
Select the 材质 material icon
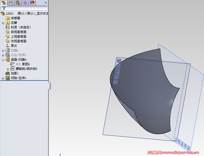point(7,27)
